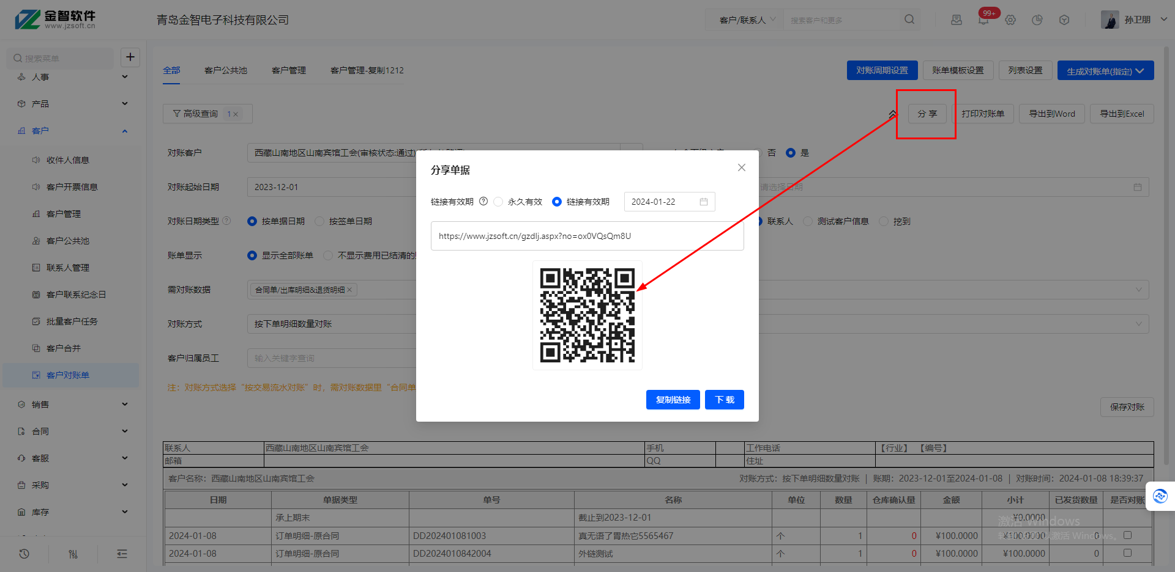Click the pie chart icon in header
Image resolution: width=1175 pixels, height=572 pixels.
click(1037, 20)
